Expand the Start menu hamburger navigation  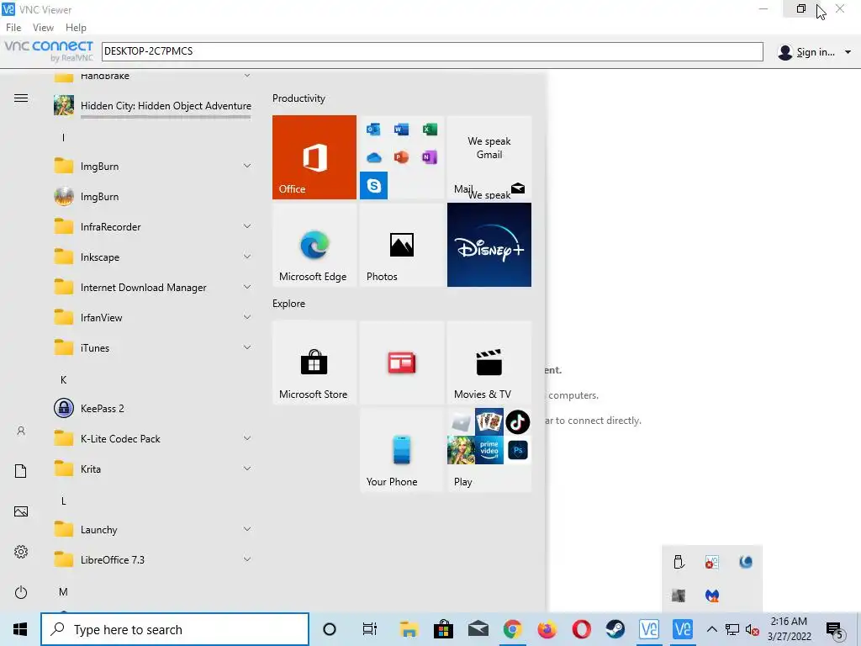[21, 98]
